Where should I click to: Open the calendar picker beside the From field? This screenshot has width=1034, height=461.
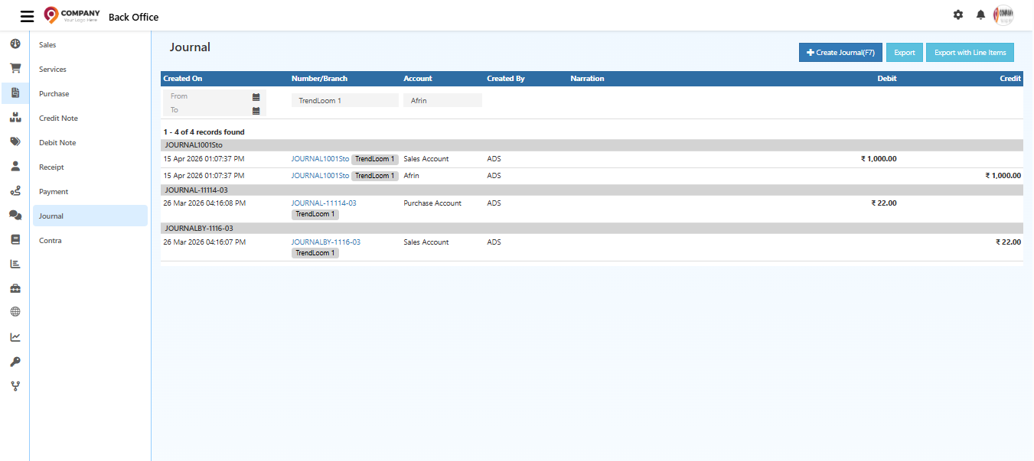(256, 96)
